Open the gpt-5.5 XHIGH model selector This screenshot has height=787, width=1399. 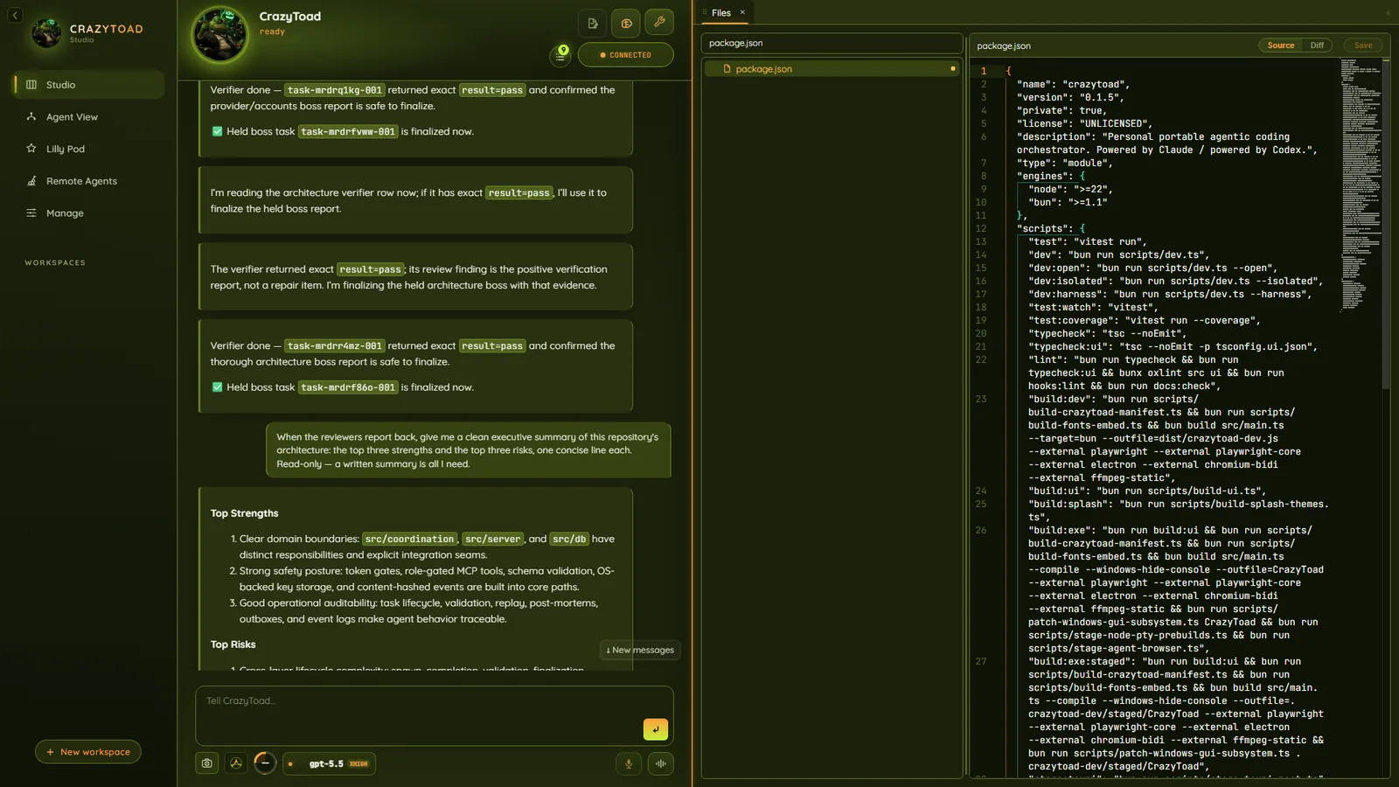pyautogui.click(x=330, y=763)
